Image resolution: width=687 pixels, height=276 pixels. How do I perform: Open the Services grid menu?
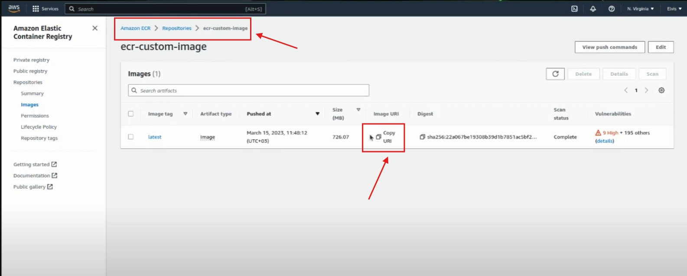click(45, 9)
